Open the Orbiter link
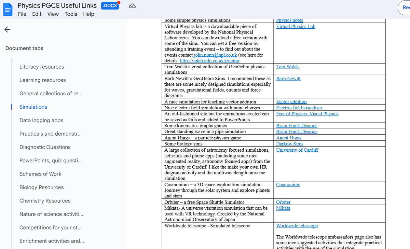 coord(283,202)
